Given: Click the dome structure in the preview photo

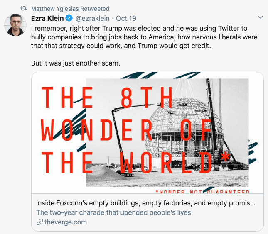Looking at the screenshot, I should click(x=184, y=130).
